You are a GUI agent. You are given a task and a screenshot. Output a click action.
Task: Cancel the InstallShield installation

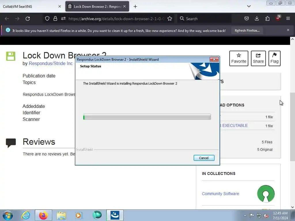pyautogui.click(x=204, y=158)
